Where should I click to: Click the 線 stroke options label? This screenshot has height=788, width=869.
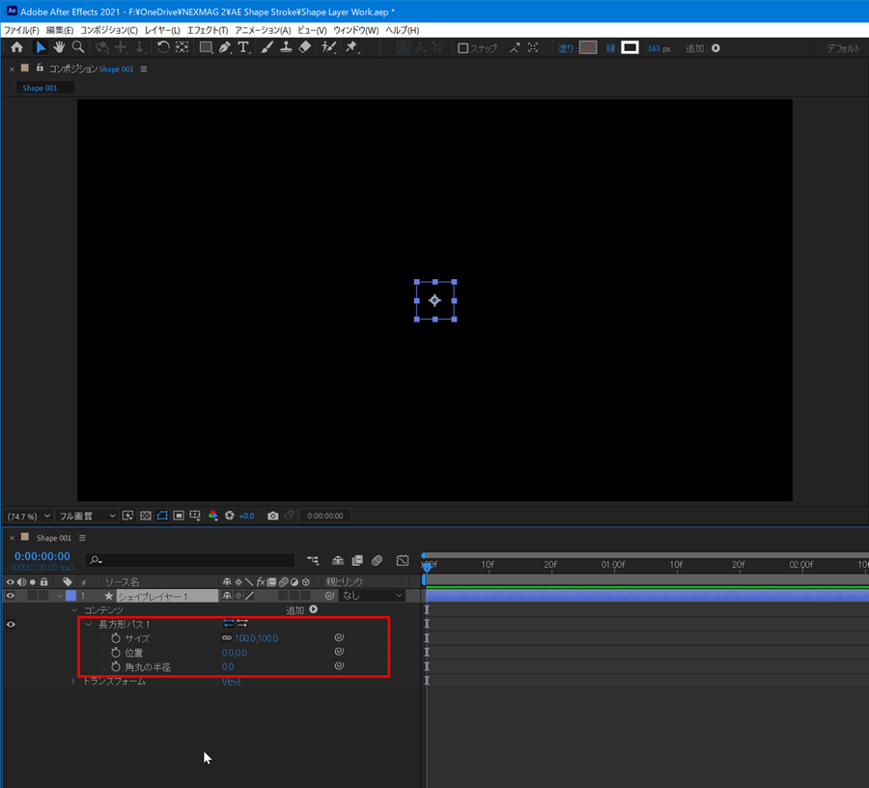pyautogui.click(x=610, y=48)
